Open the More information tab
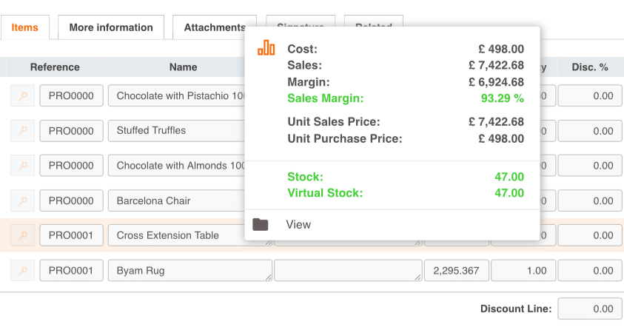 click(x=111, y=27)
